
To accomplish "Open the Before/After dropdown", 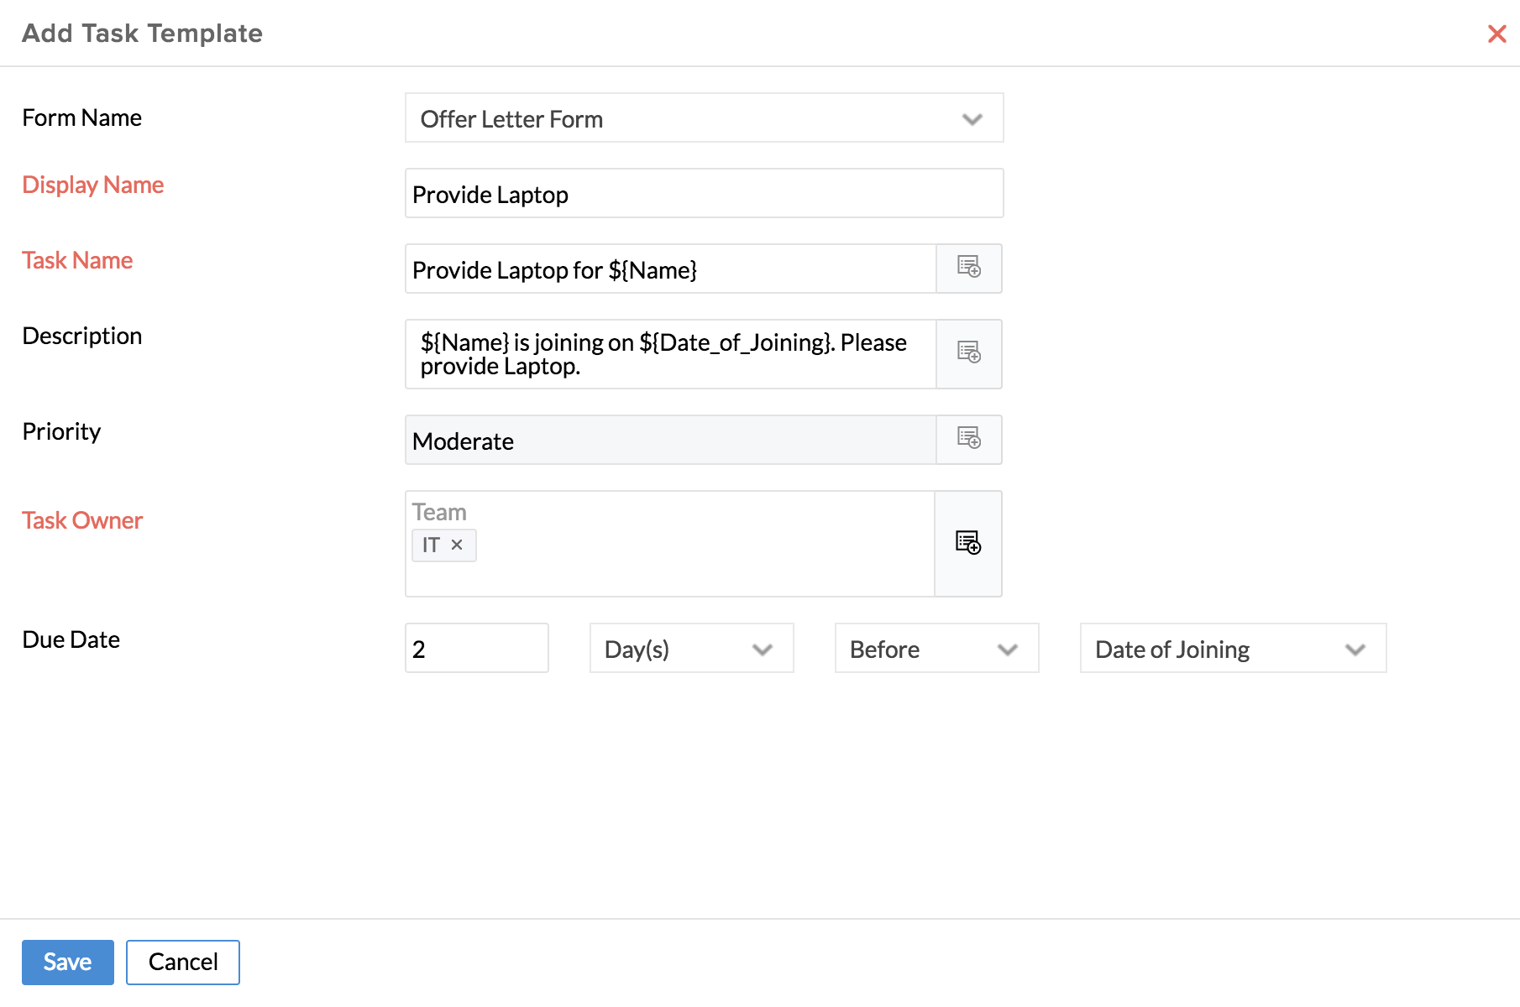I will tap(936, 649).
